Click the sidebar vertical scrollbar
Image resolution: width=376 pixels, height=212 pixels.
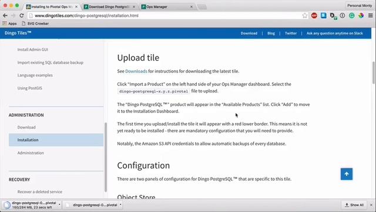click(x=106, y=157)
